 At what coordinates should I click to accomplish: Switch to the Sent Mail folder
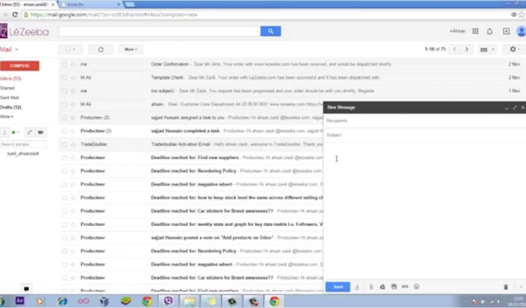(9, 98)
